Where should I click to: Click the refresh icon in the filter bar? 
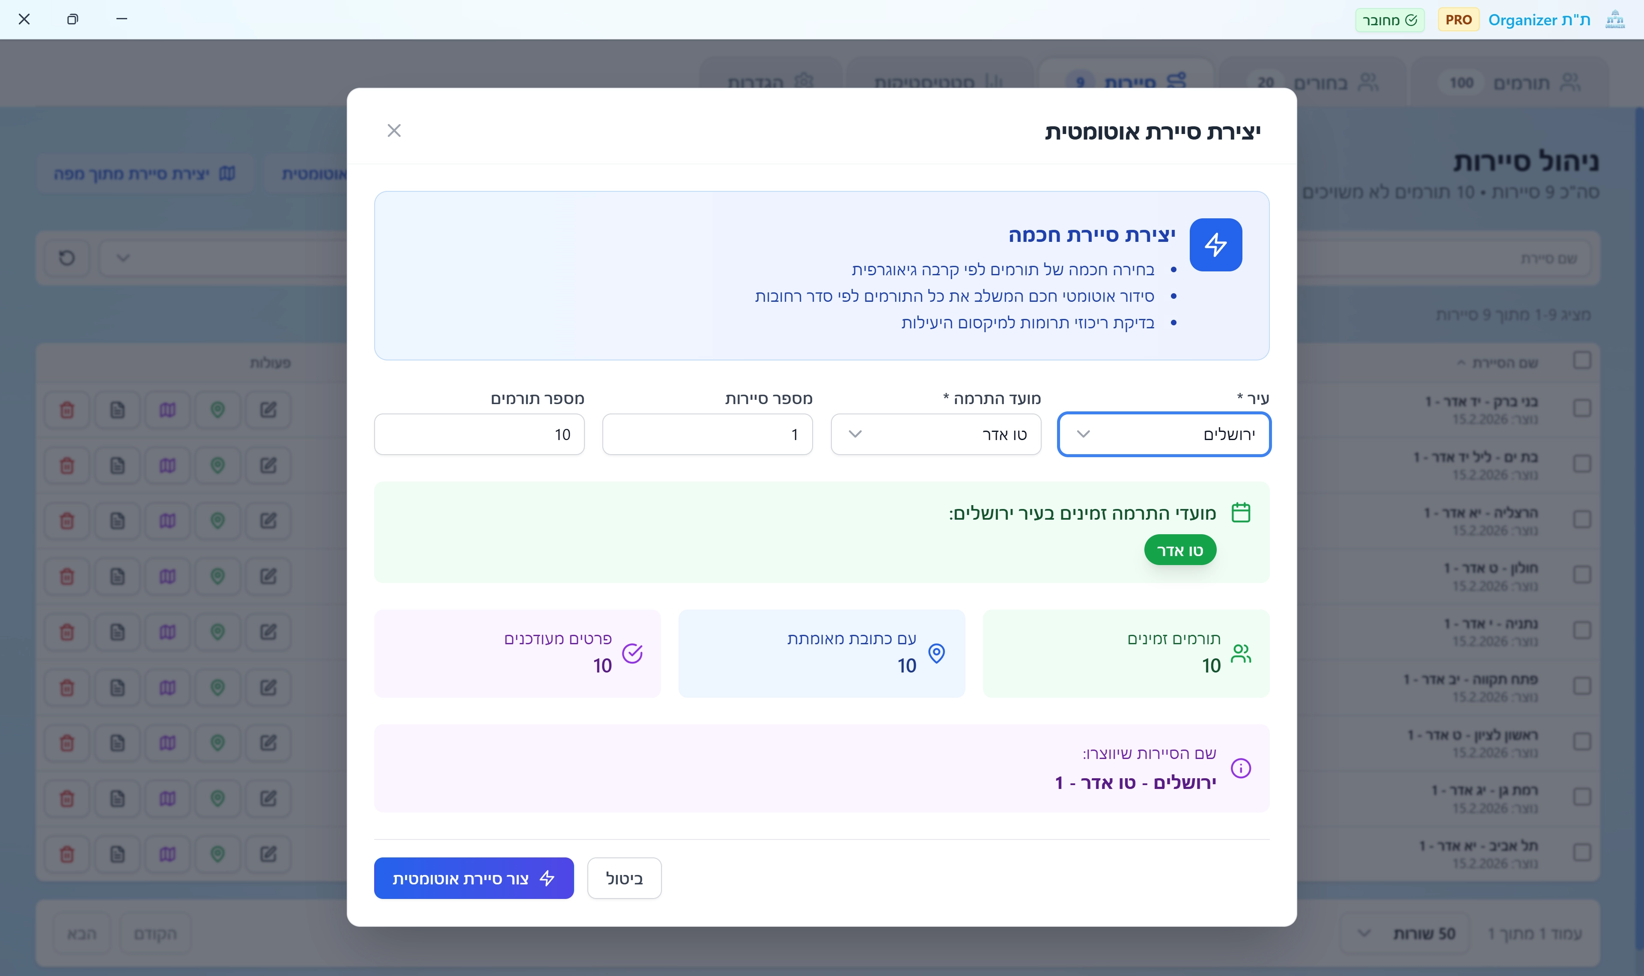pos(67,258)
